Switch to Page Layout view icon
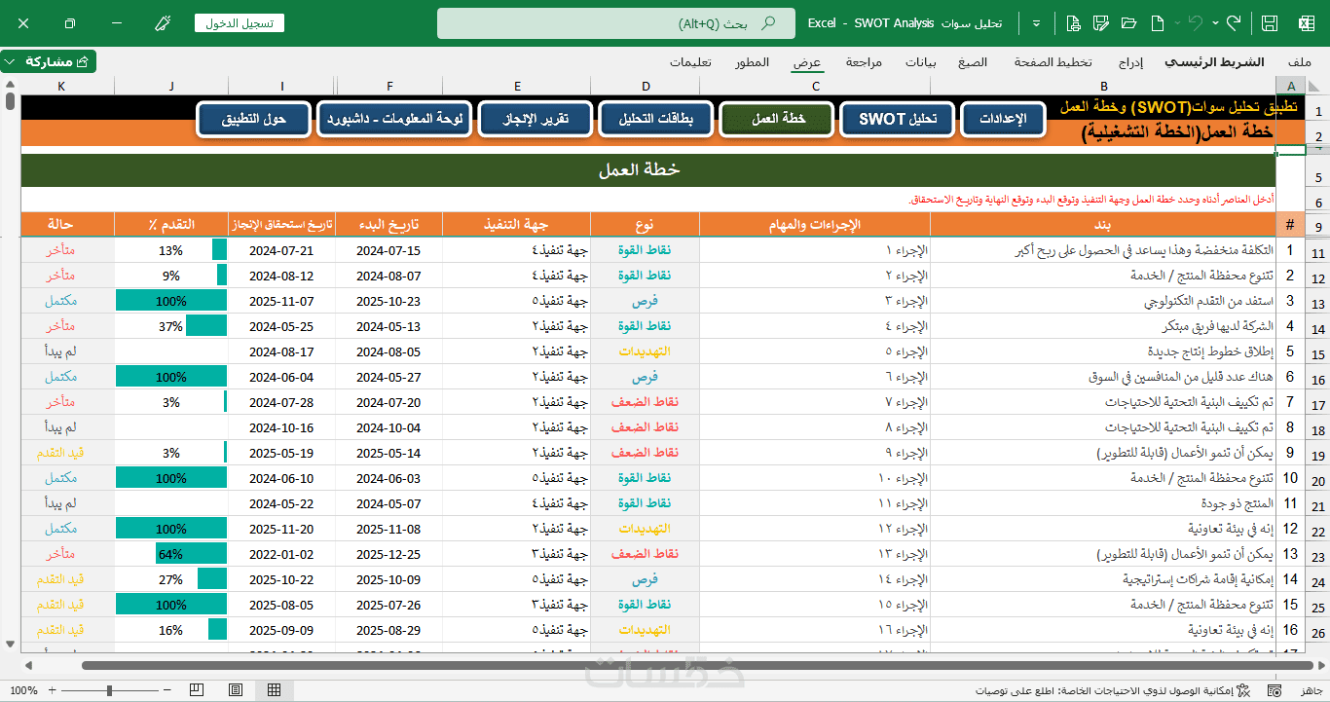Screen dimensions: 1330x702 click(x=236, y=690)
